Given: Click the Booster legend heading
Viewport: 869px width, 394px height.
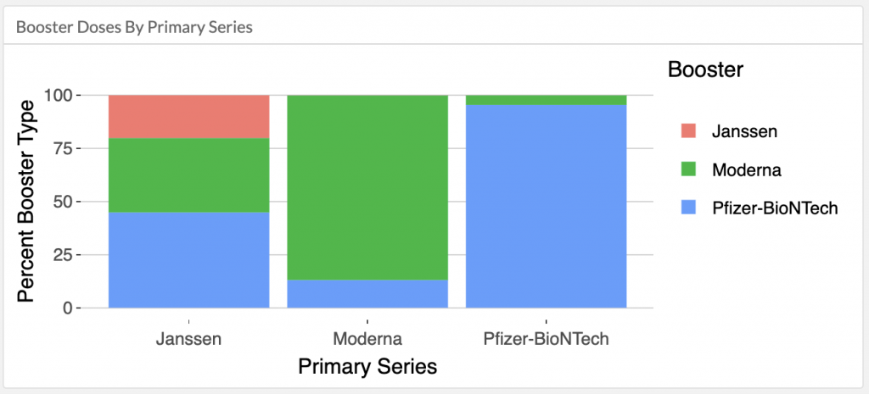Looking at the screenshot, I should (705, 69).
